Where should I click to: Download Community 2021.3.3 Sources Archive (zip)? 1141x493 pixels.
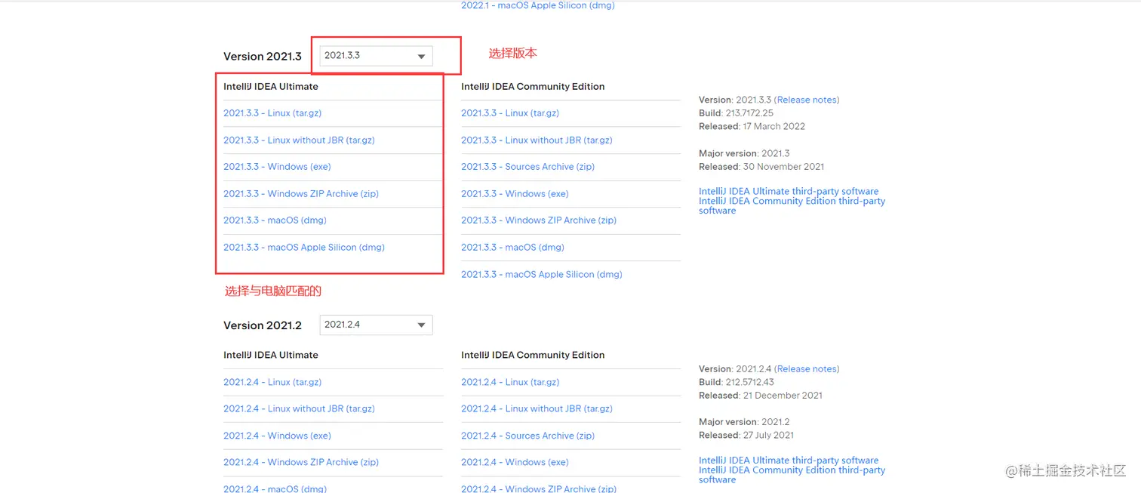(x=527, y=167)
